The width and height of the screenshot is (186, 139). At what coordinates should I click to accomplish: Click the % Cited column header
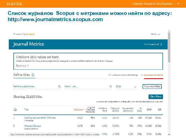tap(139, 110)
